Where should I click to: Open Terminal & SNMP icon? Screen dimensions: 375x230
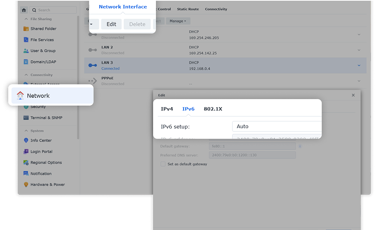point(26,118)
